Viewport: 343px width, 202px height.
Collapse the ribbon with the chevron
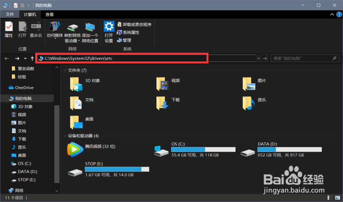[332, 14]
